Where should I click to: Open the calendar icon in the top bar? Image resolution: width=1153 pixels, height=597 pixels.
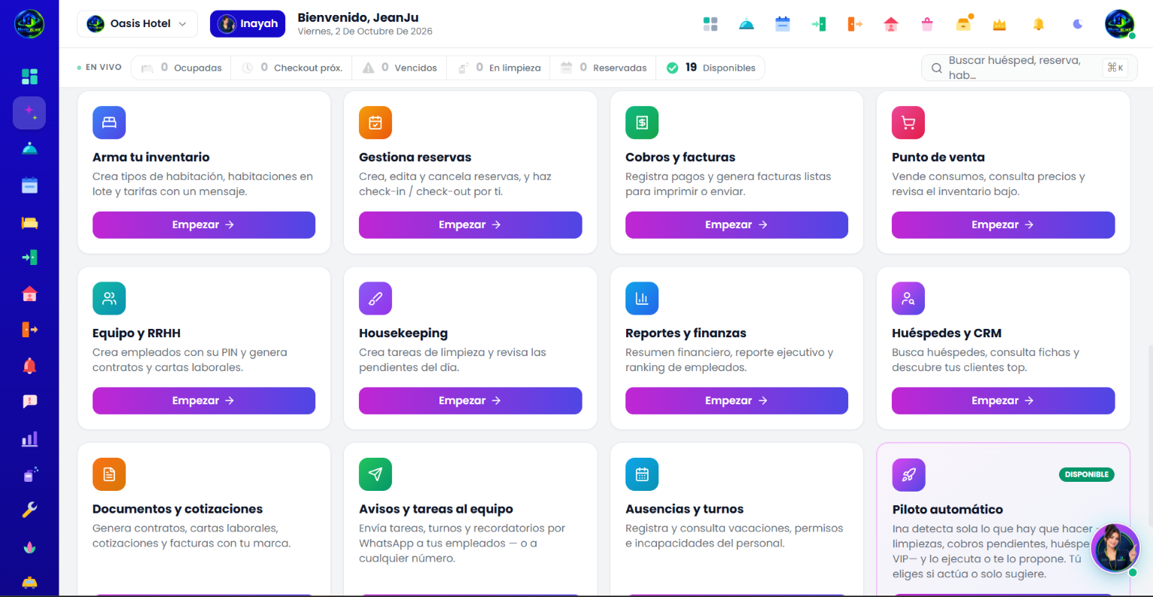783,24
